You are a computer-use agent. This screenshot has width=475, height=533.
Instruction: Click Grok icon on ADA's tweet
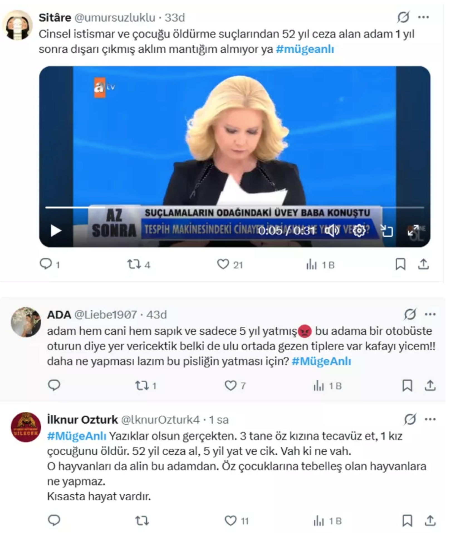(x=410, y=314)
